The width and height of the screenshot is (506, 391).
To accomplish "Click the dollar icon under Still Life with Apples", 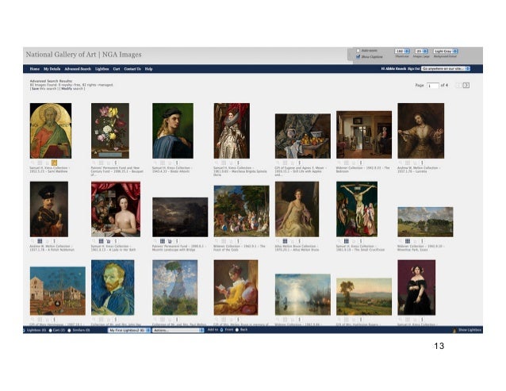I will (x=300, y=163).
